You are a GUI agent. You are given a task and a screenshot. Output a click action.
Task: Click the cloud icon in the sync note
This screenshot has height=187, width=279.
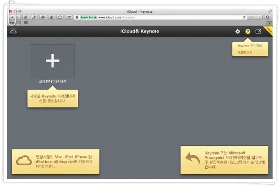click(24, 160)
